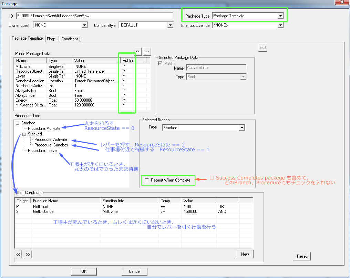Image resolution: width=350 pixels, height=278 pixels.
Task: Select the Procedure: Activate item under nested Stacked
Action: click(51, 140)
